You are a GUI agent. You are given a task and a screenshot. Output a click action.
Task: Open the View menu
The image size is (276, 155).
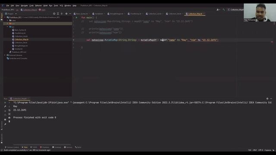tap(17, 6)
